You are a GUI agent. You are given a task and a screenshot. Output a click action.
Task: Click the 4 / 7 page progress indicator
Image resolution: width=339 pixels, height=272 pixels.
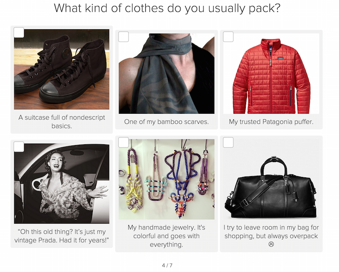[x=167, y=265]
